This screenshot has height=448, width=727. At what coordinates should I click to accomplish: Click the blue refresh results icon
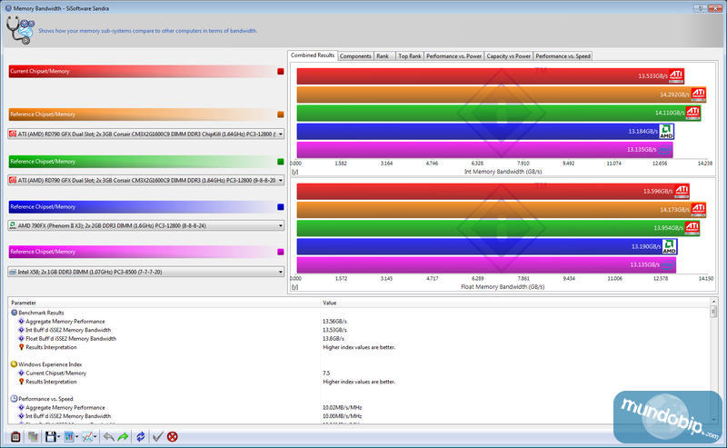click(x=141, y=436)
